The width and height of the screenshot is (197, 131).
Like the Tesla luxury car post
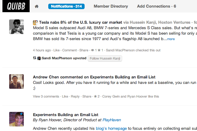point(57,50)
